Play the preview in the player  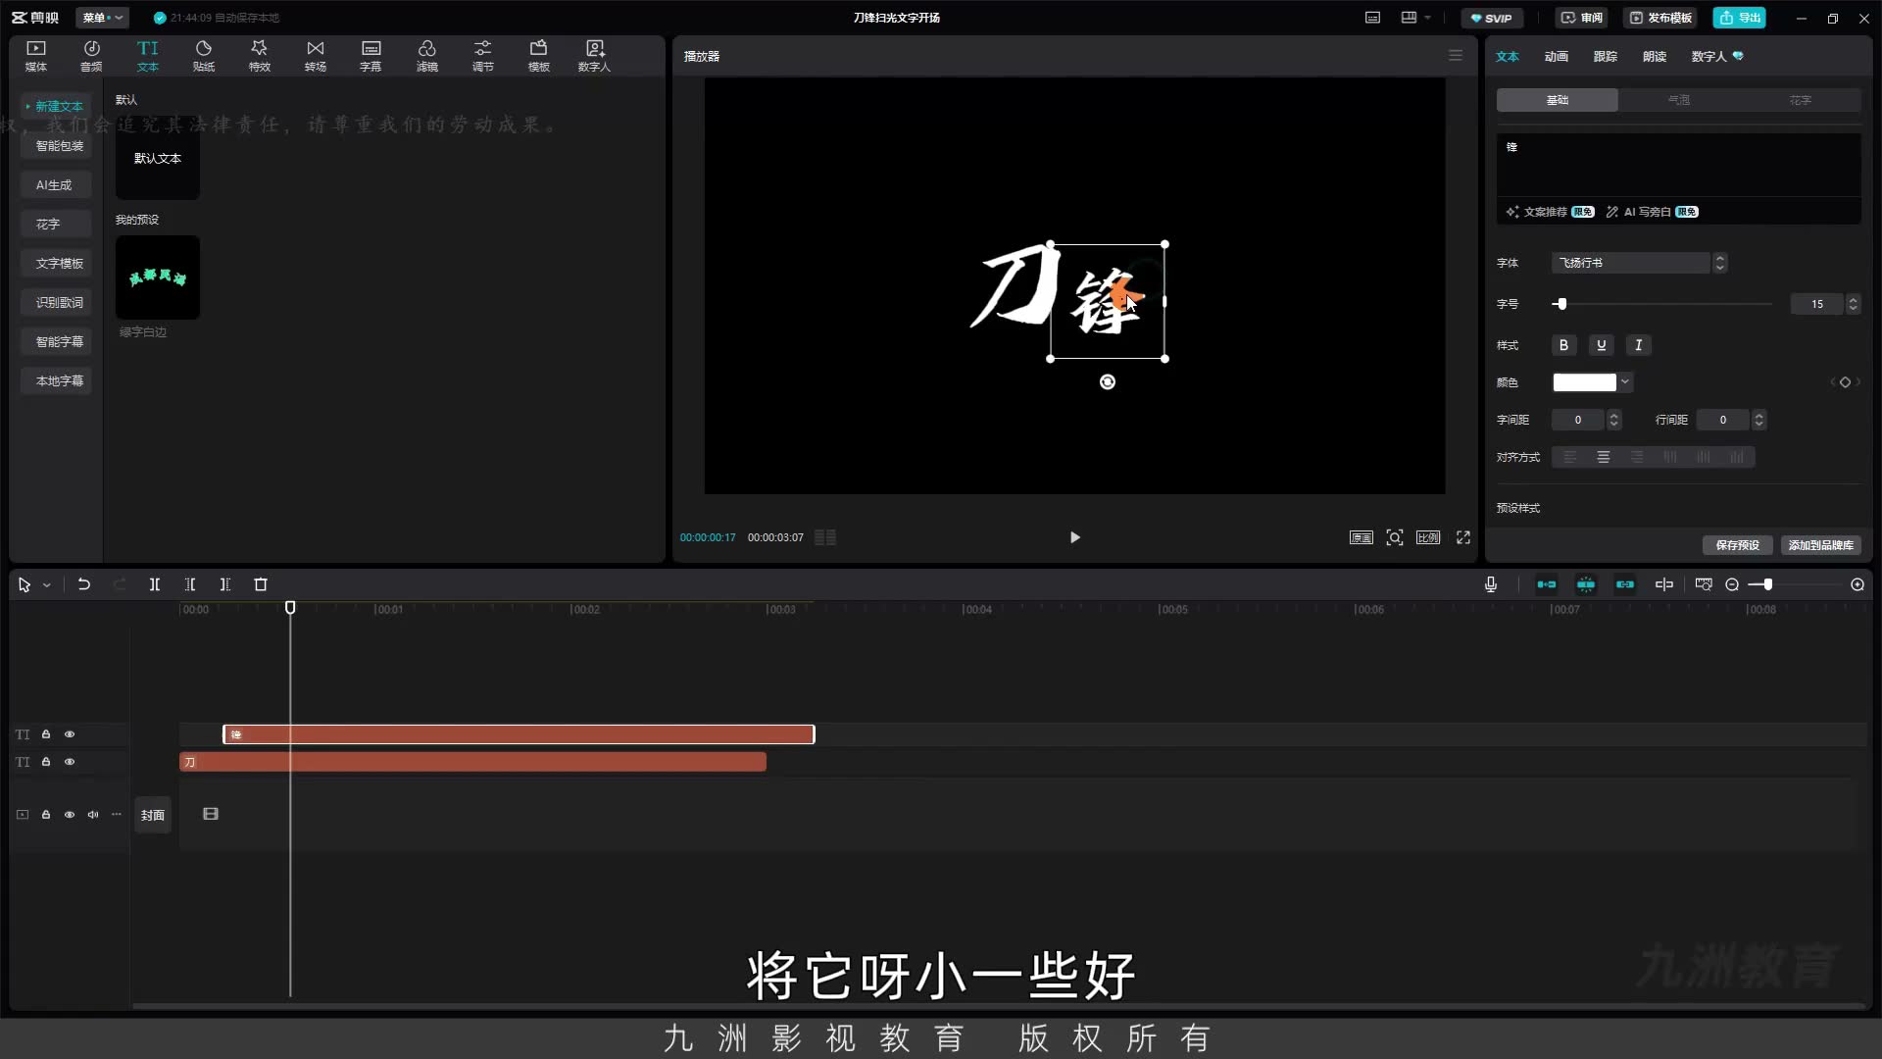click(1075, 537)
